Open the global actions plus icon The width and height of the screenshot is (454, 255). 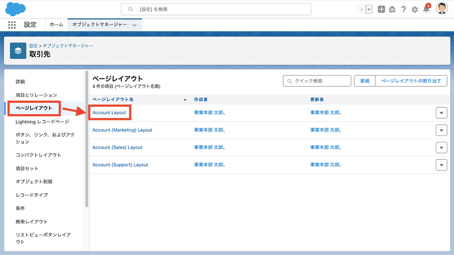pos(381,9)
